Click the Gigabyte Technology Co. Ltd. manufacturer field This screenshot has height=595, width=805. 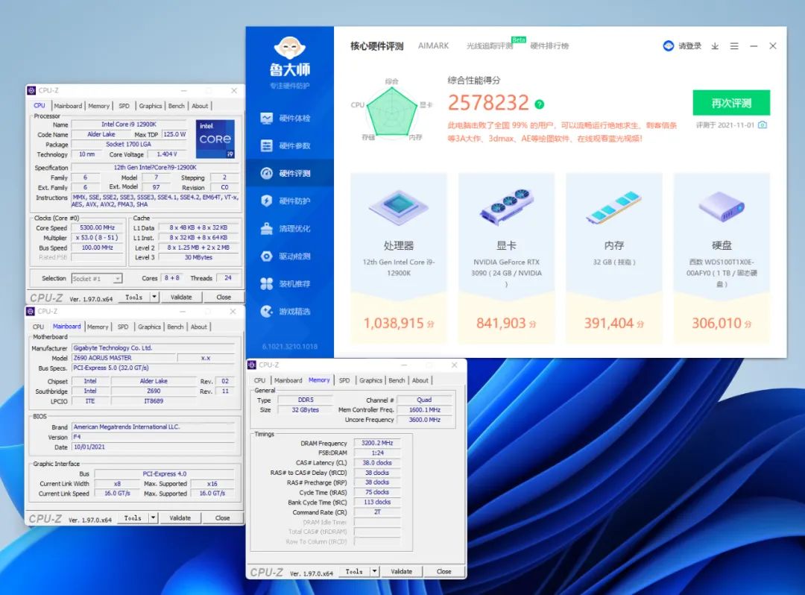click(x=153, y=347)
